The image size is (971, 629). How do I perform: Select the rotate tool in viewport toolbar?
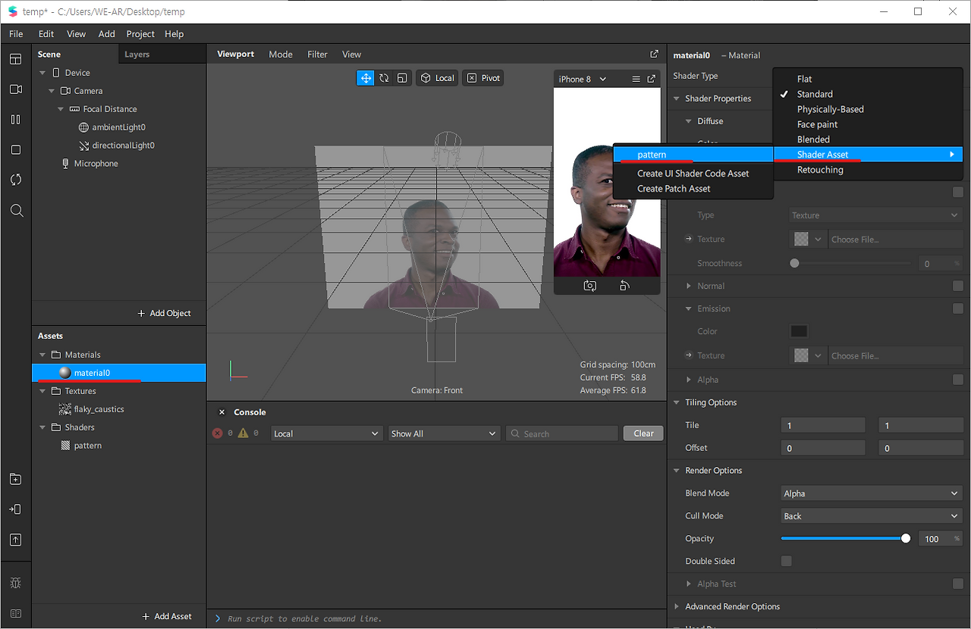(384, 78)
